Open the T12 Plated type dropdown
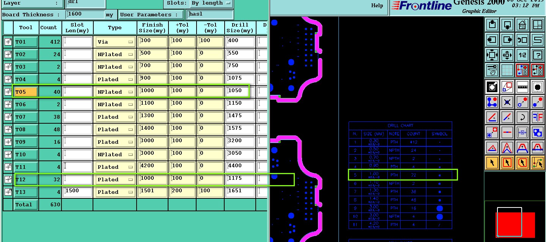The image size is (546, 242). pyautogui.click(x=115, y=179)
